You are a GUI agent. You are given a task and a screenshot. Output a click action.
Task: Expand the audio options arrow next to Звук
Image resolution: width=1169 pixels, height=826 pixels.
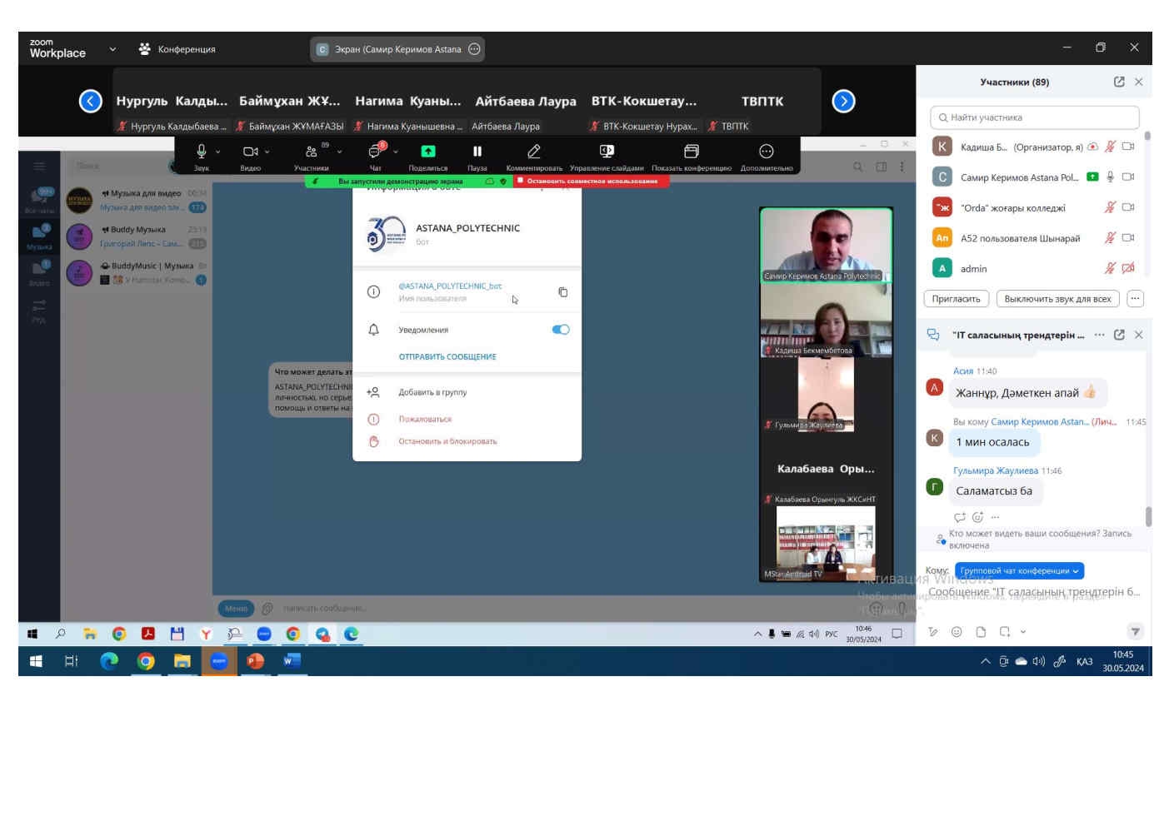218,152
